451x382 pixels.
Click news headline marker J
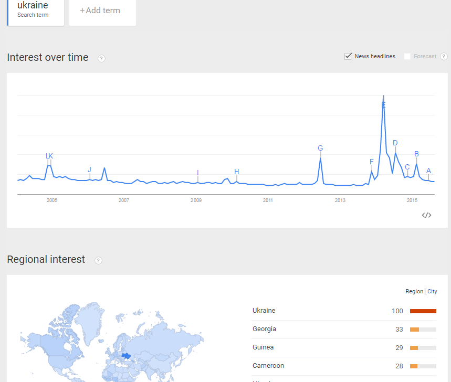[x=89, y=169]
